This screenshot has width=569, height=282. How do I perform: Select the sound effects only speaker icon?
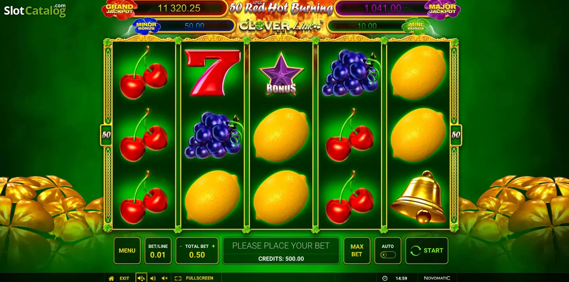153,278
